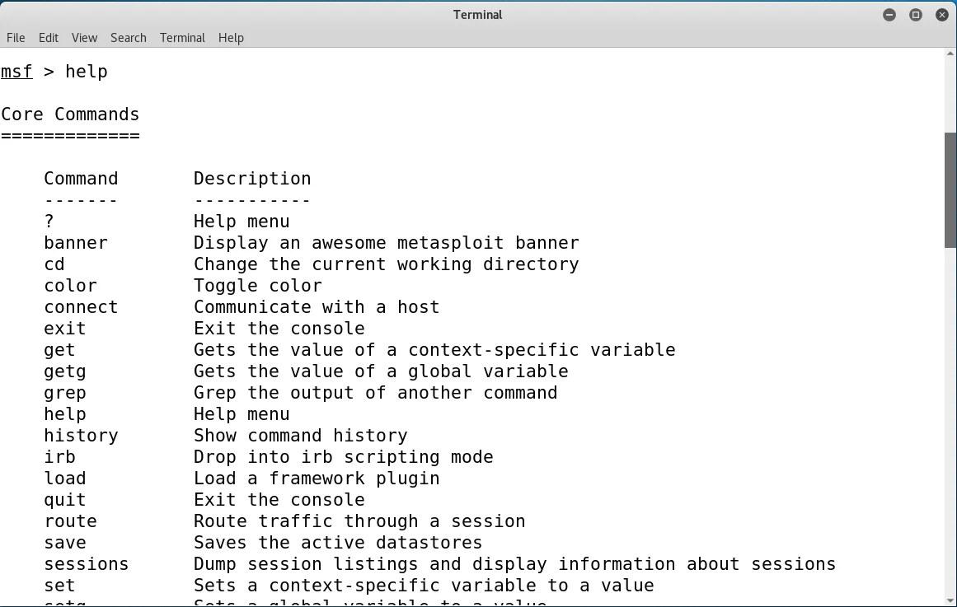Click the Core Commands heading
This screenshot has height=607, width=957.
tap(70, 114)
